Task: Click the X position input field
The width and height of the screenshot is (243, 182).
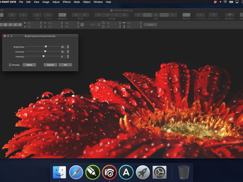Action: pyautogui.click(x=33, y=23)
